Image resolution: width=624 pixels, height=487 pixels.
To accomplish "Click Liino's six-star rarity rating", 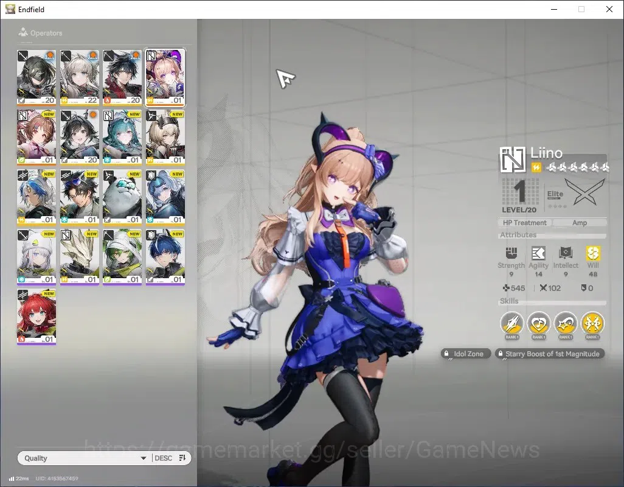I will tap(578, 167).
